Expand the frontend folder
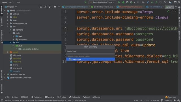 click(10, 30)
